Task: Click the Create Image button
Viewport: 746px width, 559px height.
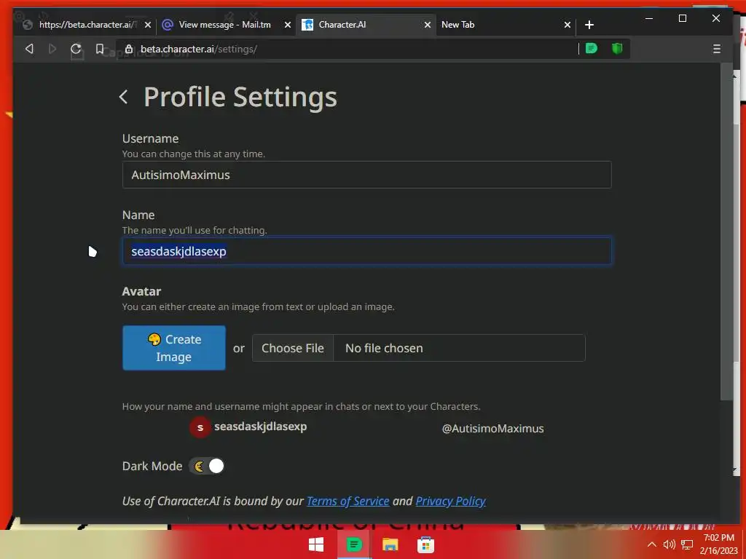Action: pos(173,348)
